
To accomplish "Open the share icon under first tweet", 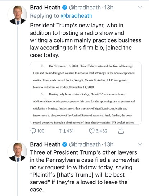I will [121, 131].
